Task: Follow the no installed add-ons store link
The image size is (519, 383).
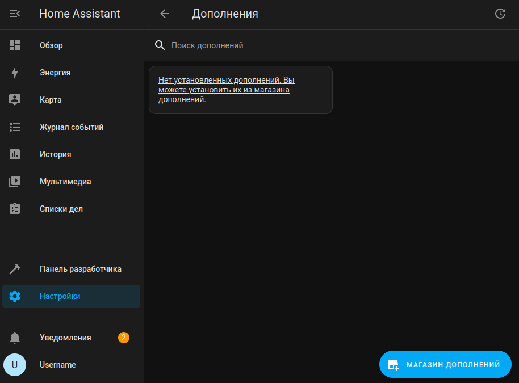Action: pos(226,90)
